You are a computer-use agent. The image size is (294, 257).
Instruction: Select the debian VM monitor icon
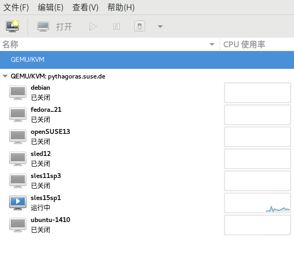coord(18,92)
